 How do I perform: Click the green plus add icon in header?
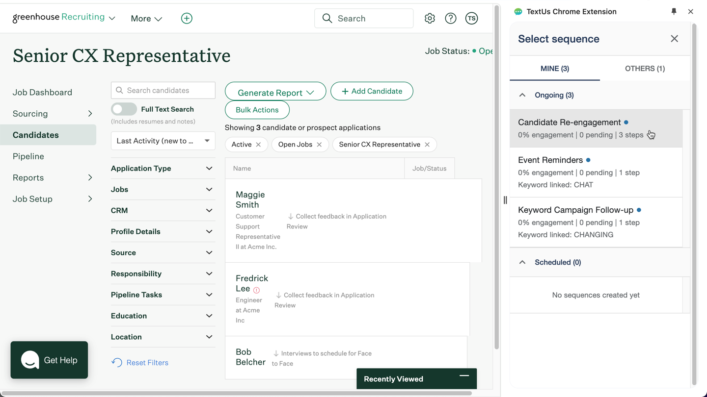tap(187, 19)
